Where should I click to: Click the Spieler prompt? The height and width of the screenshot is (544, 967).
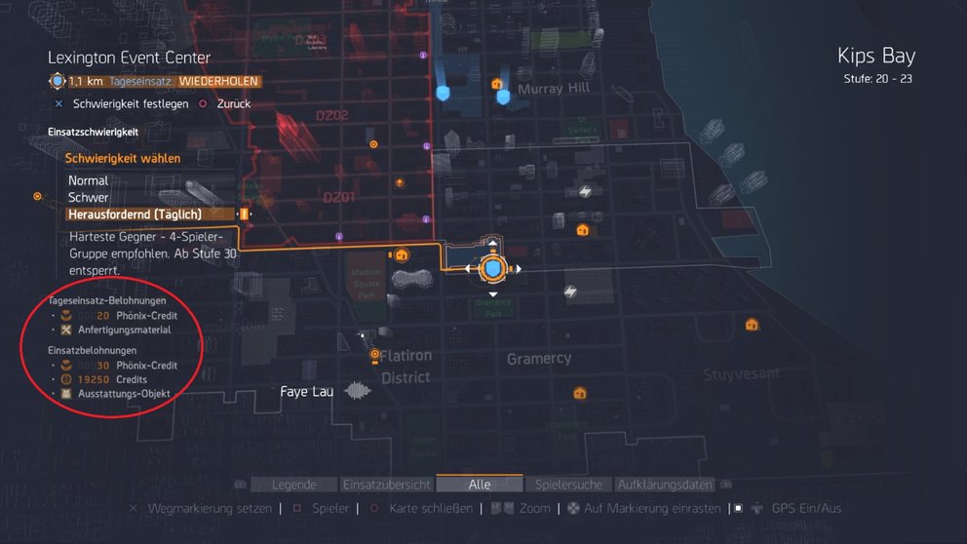[329, 508]
